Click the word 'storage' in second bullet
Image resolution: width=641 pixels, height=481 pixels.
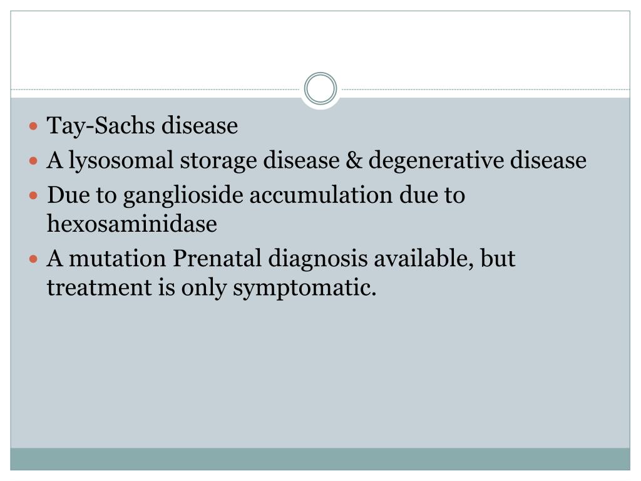218,161
